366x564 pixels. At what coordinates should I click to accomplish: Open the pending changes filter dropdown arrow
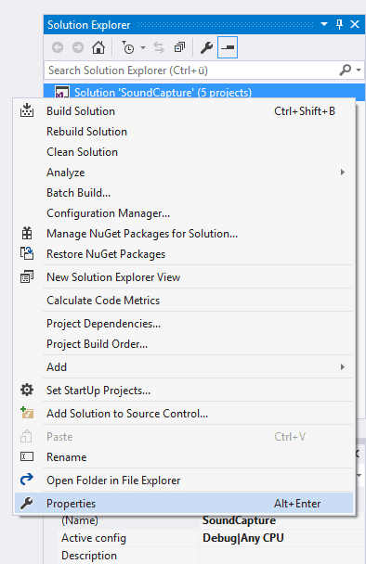143,47
